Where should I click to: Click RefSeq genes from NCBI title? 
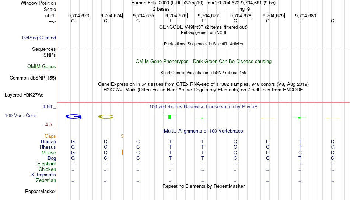(x=203, y=32)
